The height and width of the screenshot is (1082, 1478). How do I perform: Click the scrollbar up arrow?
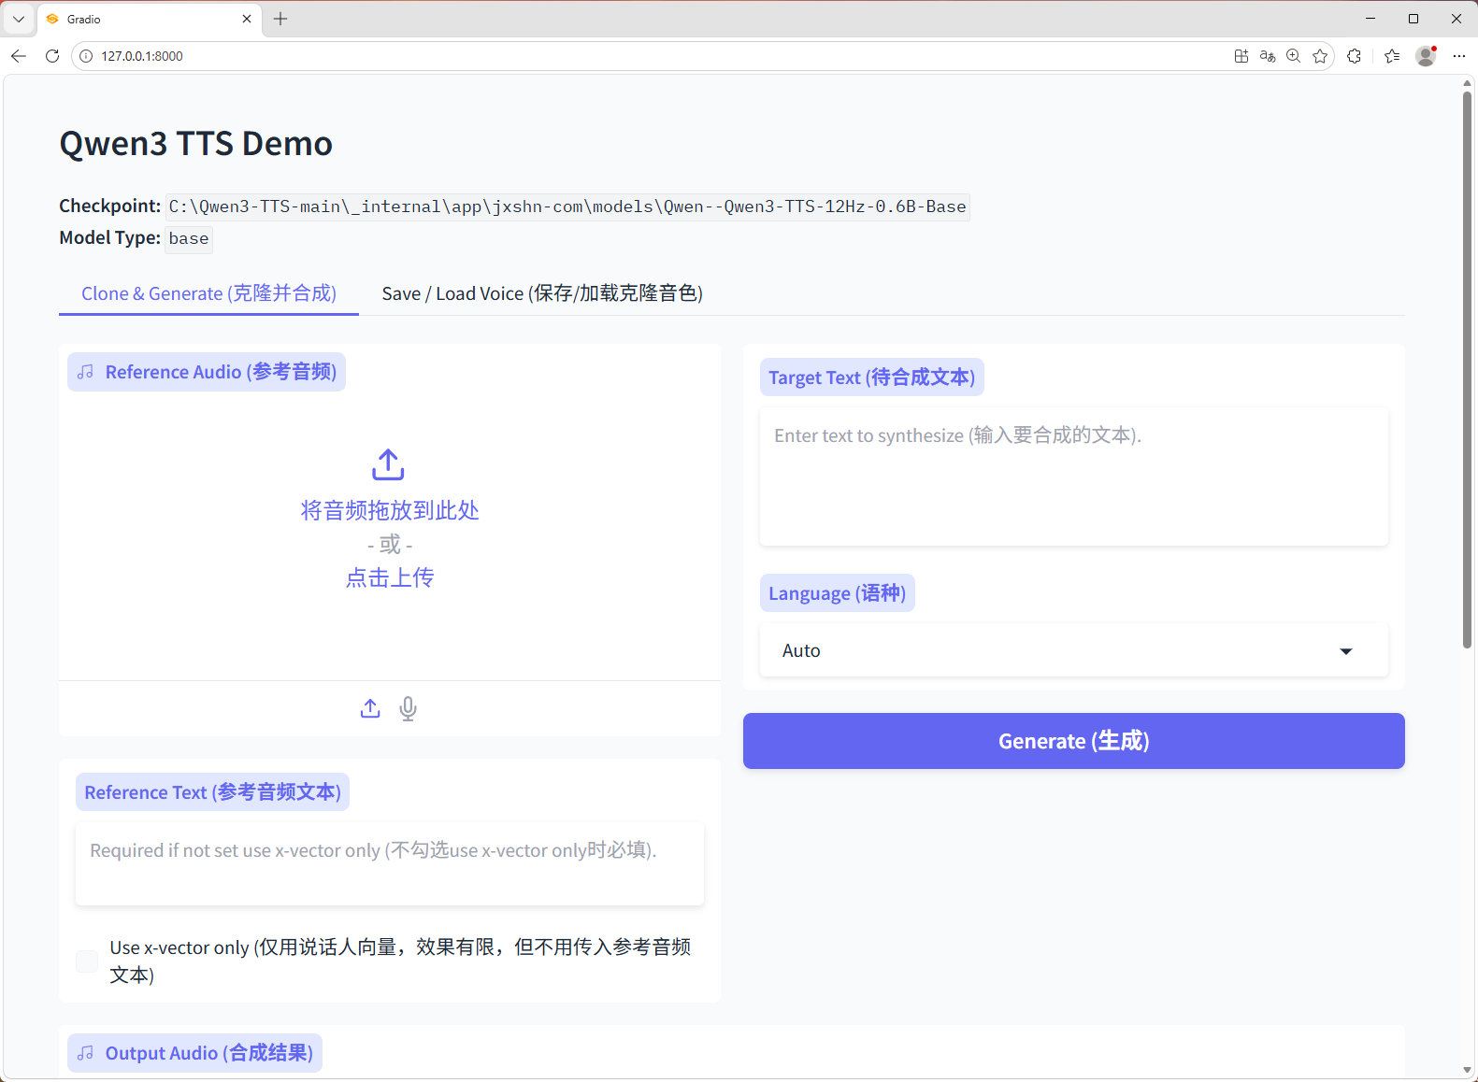coord(1468,83)
